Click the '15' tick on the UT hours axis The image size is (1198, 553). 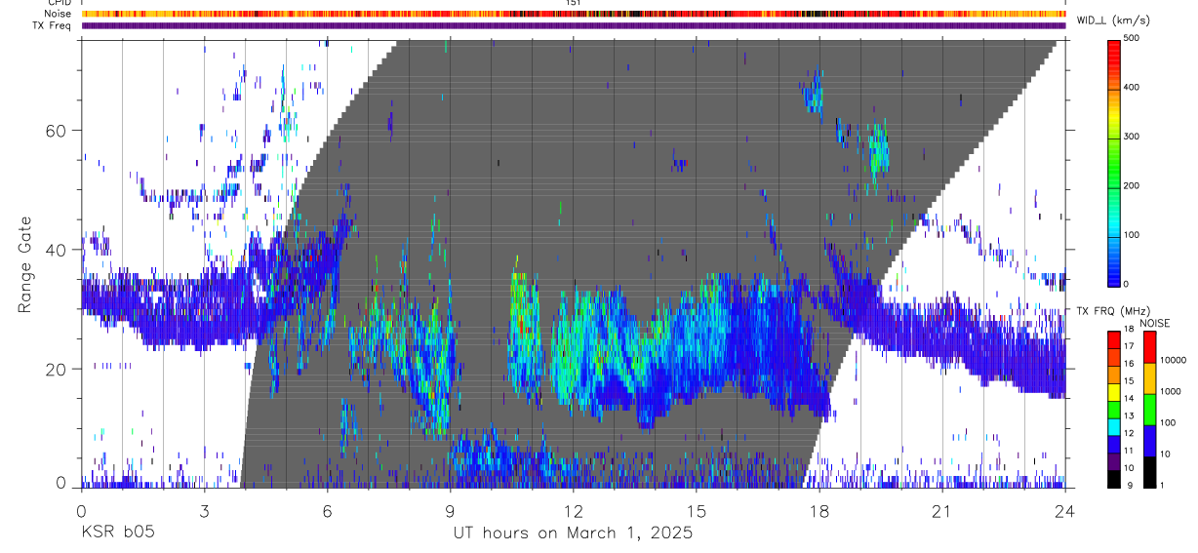tap(696, 512)
